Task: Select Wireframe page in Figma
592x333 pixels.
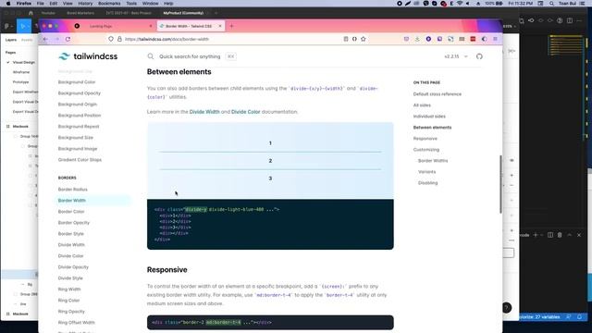Action: [21, 72]
